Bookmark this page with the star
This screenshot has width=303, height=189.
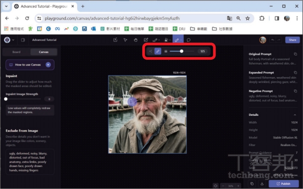point(247,19)
